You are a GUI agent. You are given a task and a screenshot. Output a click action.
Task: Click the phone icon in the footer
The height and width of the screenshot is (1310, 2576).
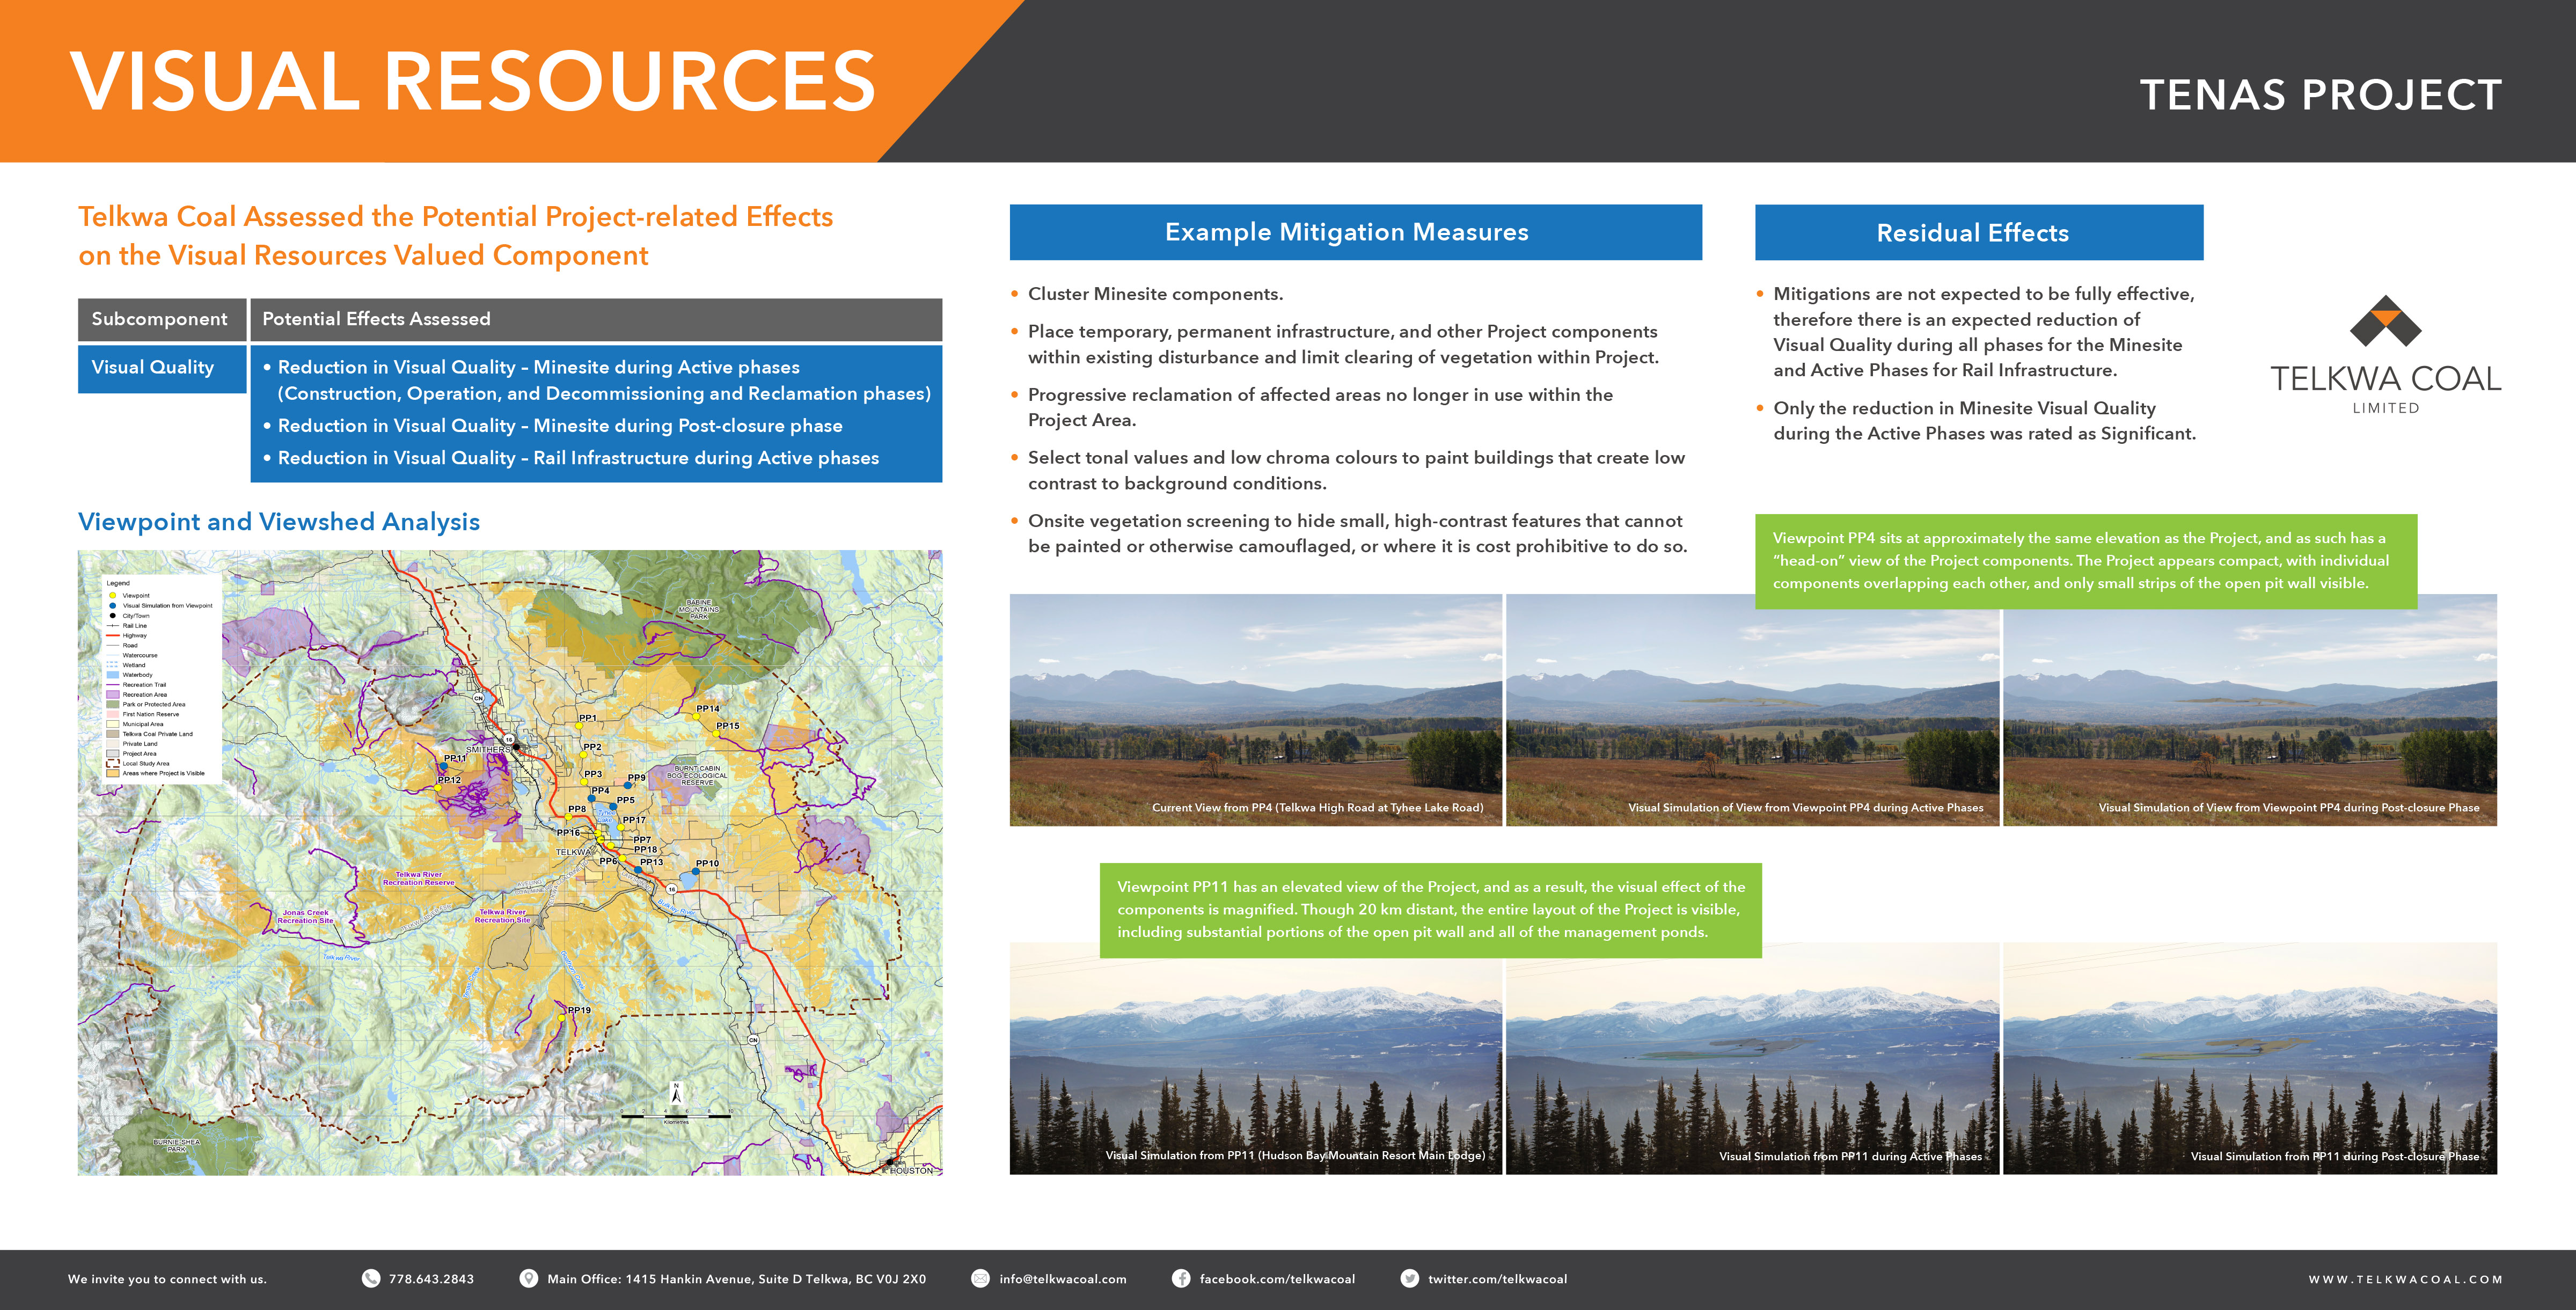click(370, 1278)
